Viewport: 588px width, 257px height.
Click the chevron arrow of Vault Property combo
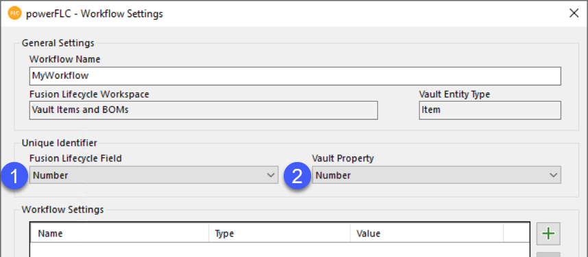553,175
